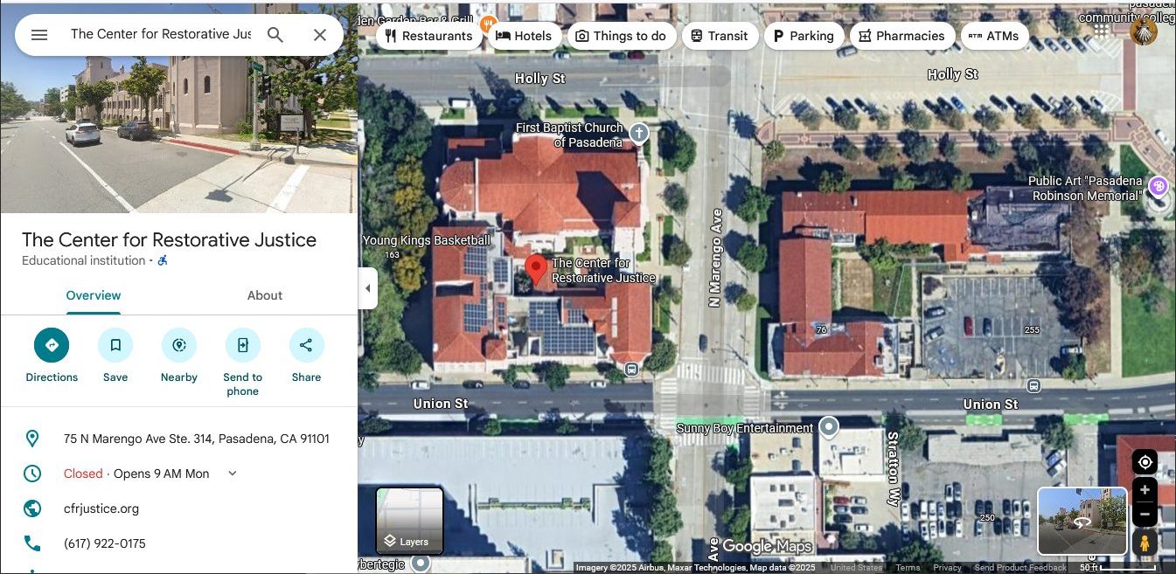
Task: Switch to the About tab
Action: tap(264, 295)
